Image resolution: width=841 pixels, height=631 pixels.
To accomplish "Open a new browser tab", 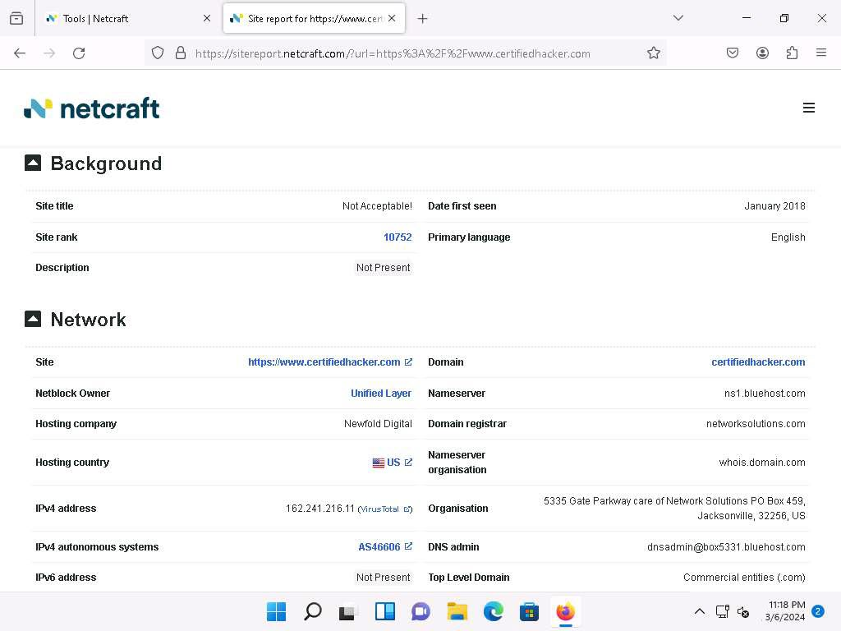I will pos(422,18).
